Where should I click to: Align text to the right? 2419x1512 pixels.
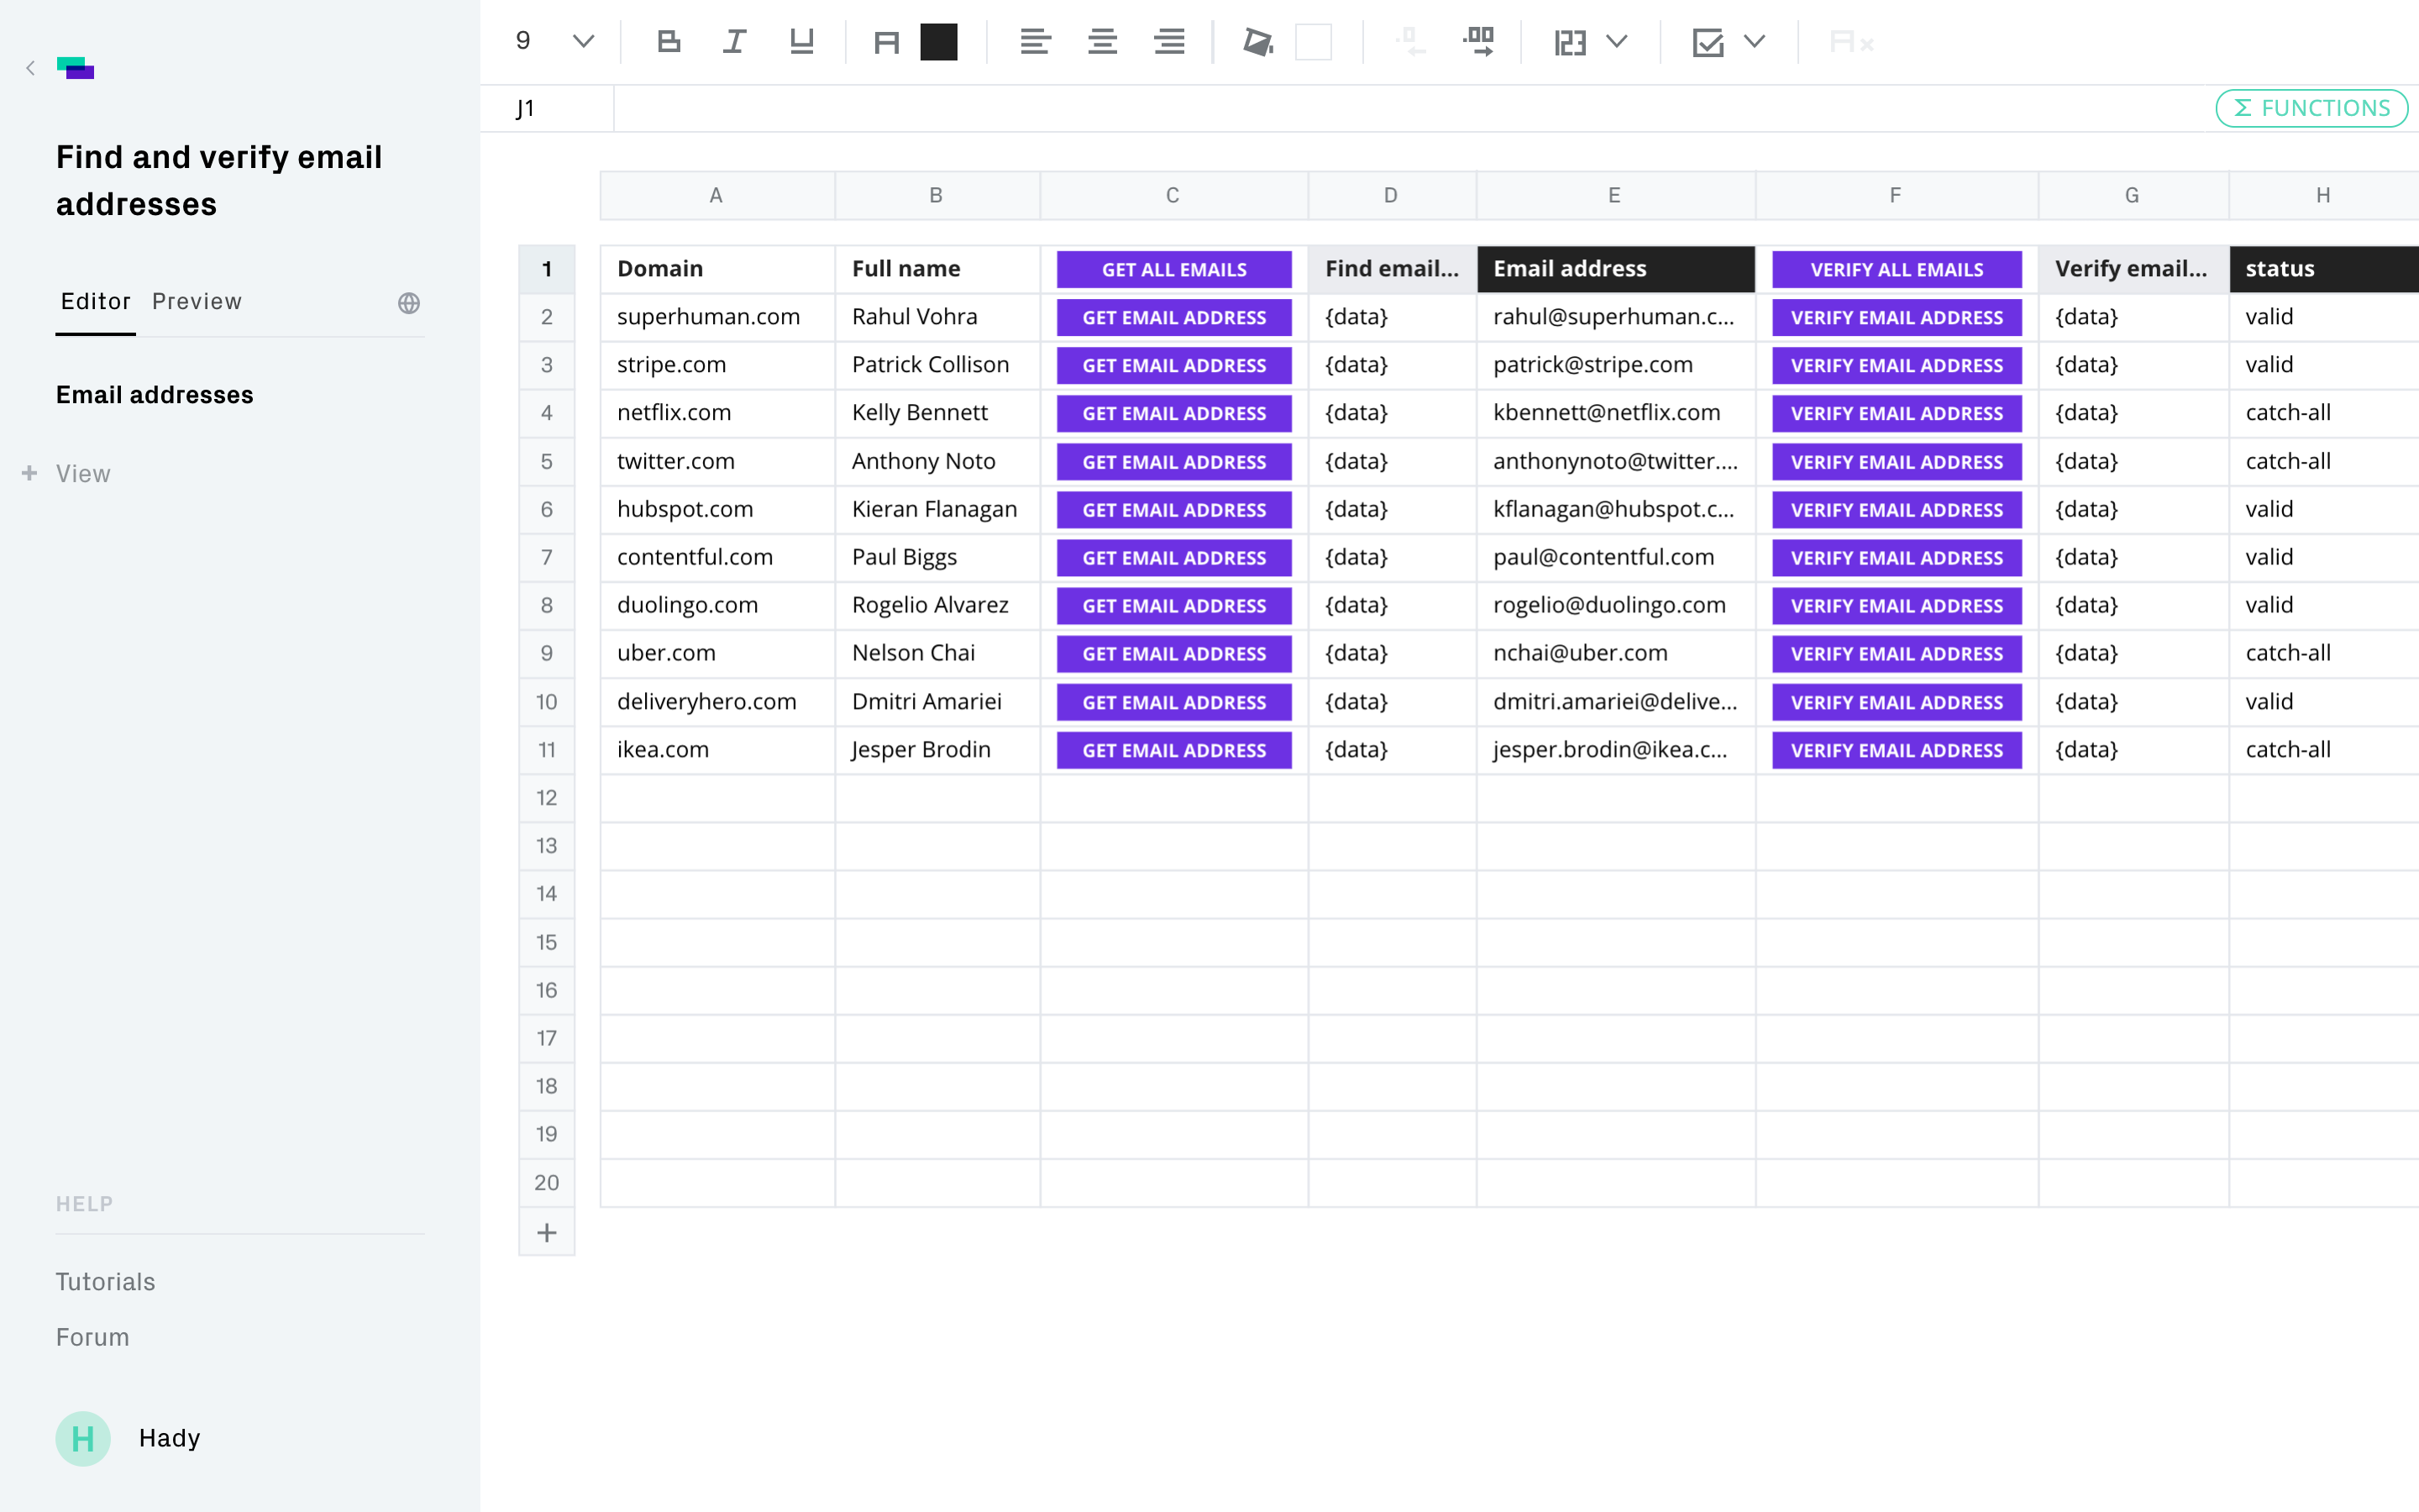(1168, 42)
